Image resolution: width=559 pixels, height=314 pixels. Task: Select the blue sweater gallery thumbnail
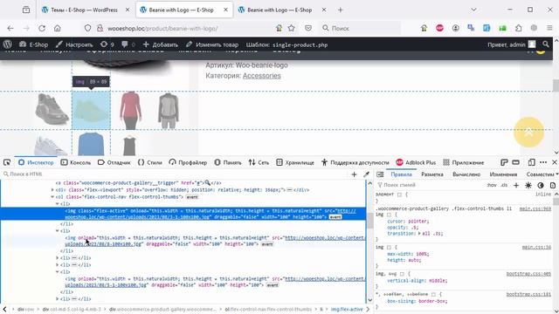(91, 143)
